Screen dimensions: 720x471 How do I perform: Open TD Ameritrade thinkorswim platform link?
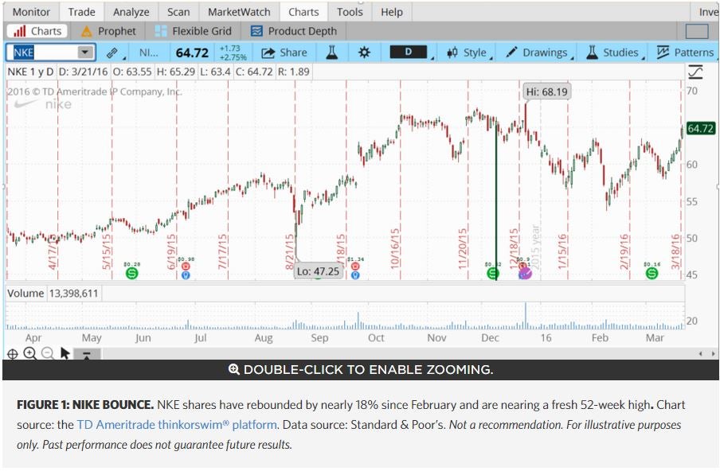177,425
